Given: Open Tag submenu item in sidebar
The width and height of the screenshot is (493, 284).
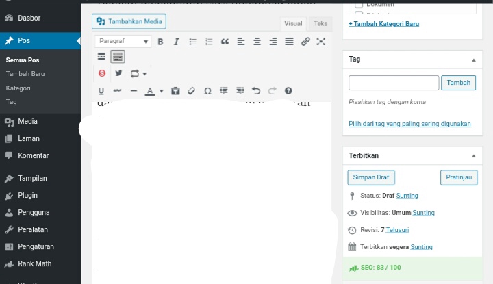Looking at the screenshot, I should click(12, 102).
